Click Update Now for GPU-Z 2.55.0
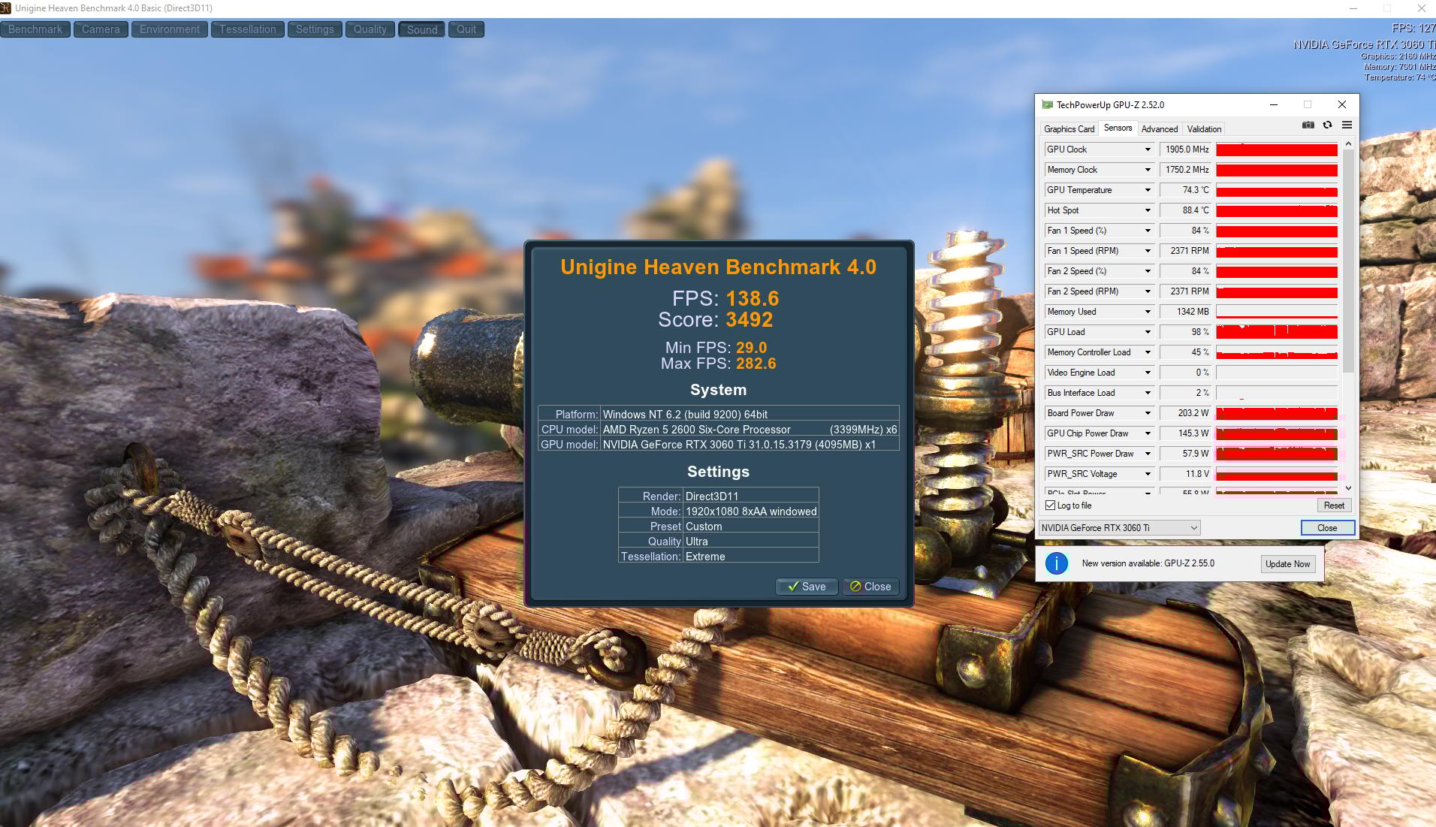Screen dimensions: 1436x827 point(1287,564)
